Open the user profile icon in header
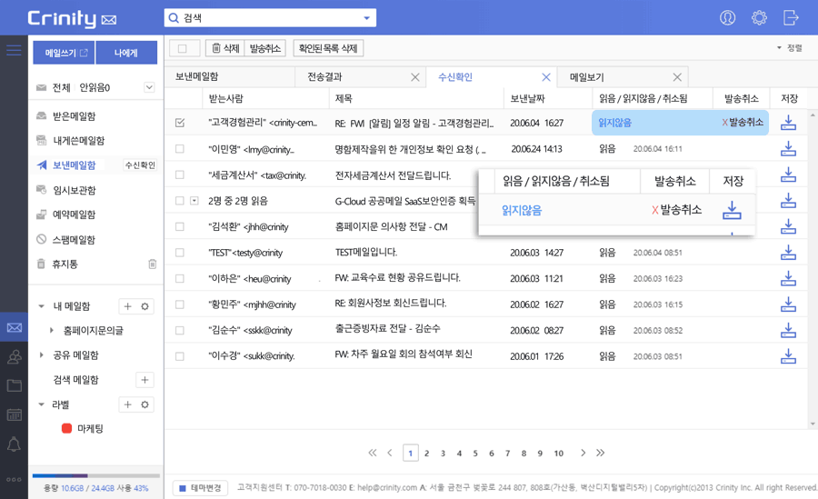 click(727, 18)
